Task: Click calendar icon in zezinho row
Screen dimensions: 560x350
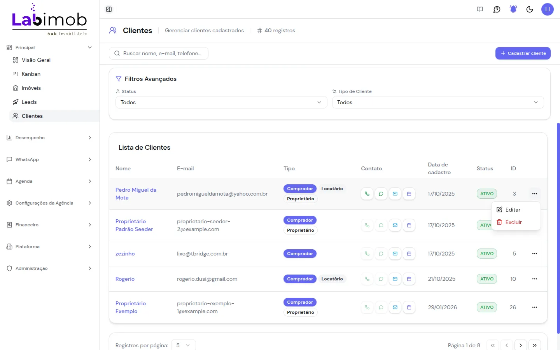Action: [x=409, y=254]
